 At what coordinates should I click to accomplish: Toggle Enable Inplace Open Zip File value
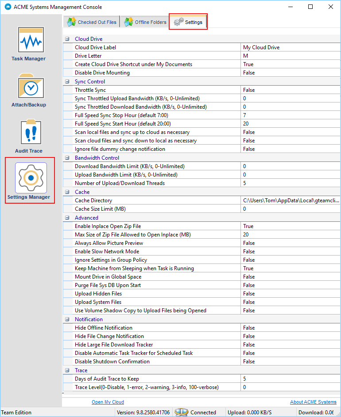pyautogui.click(x=291, y=226)
